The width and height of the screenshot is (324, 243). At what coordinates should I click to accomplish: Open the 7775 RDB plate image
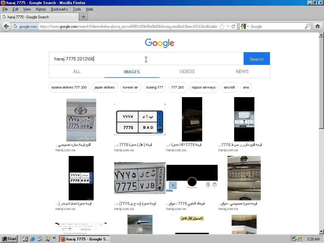tap(81, 178)
